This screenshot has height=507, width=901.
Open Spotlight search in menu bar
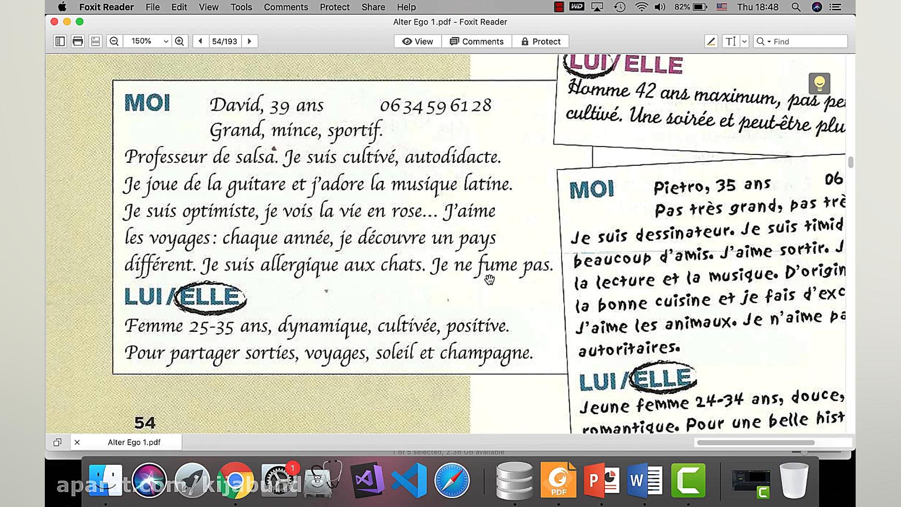(796, 7)
